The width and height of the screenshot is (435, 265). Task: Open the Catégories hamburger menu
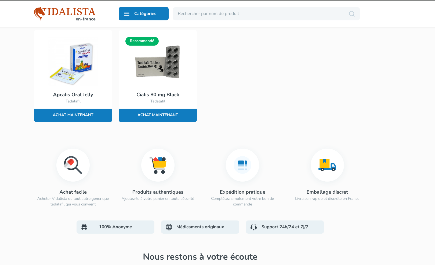click(x=144, y=14)
